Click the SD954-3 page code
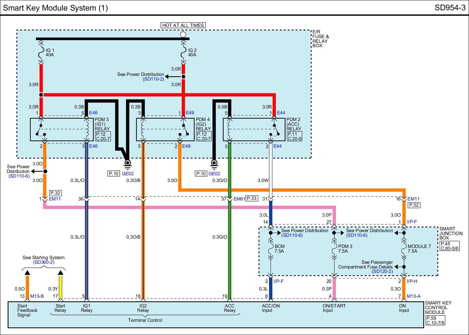This screenshot has width=469, height=335. 450,8
